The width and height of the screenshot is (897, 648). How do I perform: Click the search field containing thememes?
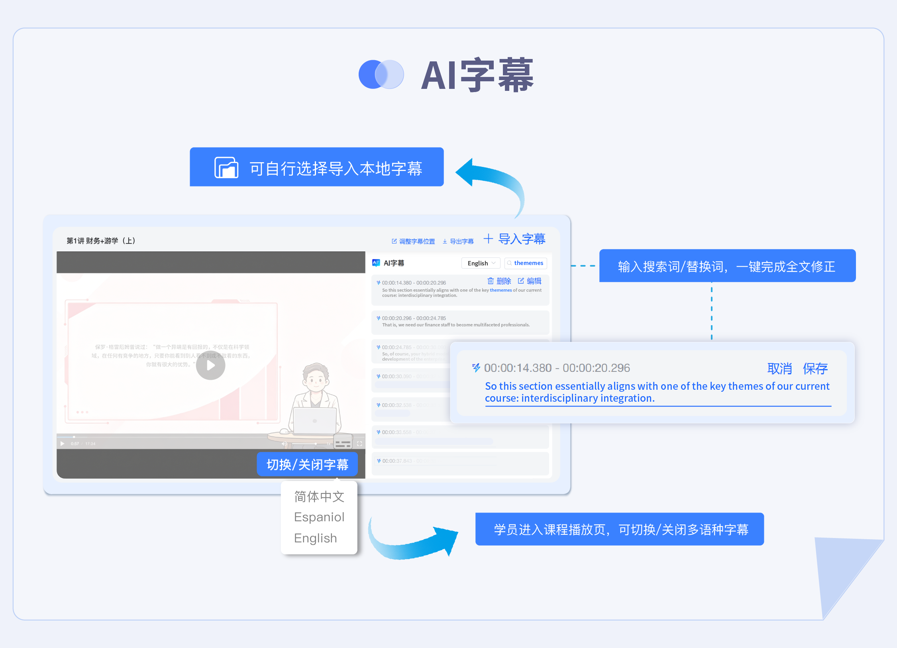coord(526,263)
